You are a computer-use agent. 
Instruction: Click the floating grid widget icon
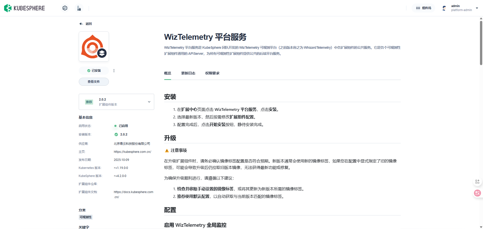(x=477, y=182)
